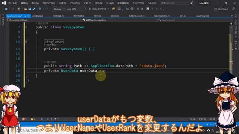Open the 表示(V) menu

click(35, 3)
